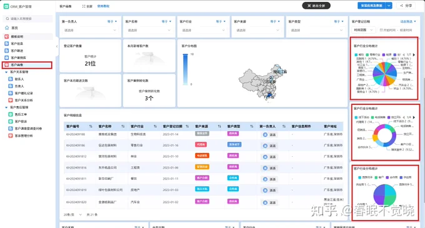Collapse the 客户关系管理 group
The height and width of the screenshot is (228, 425).
(6, 72)
